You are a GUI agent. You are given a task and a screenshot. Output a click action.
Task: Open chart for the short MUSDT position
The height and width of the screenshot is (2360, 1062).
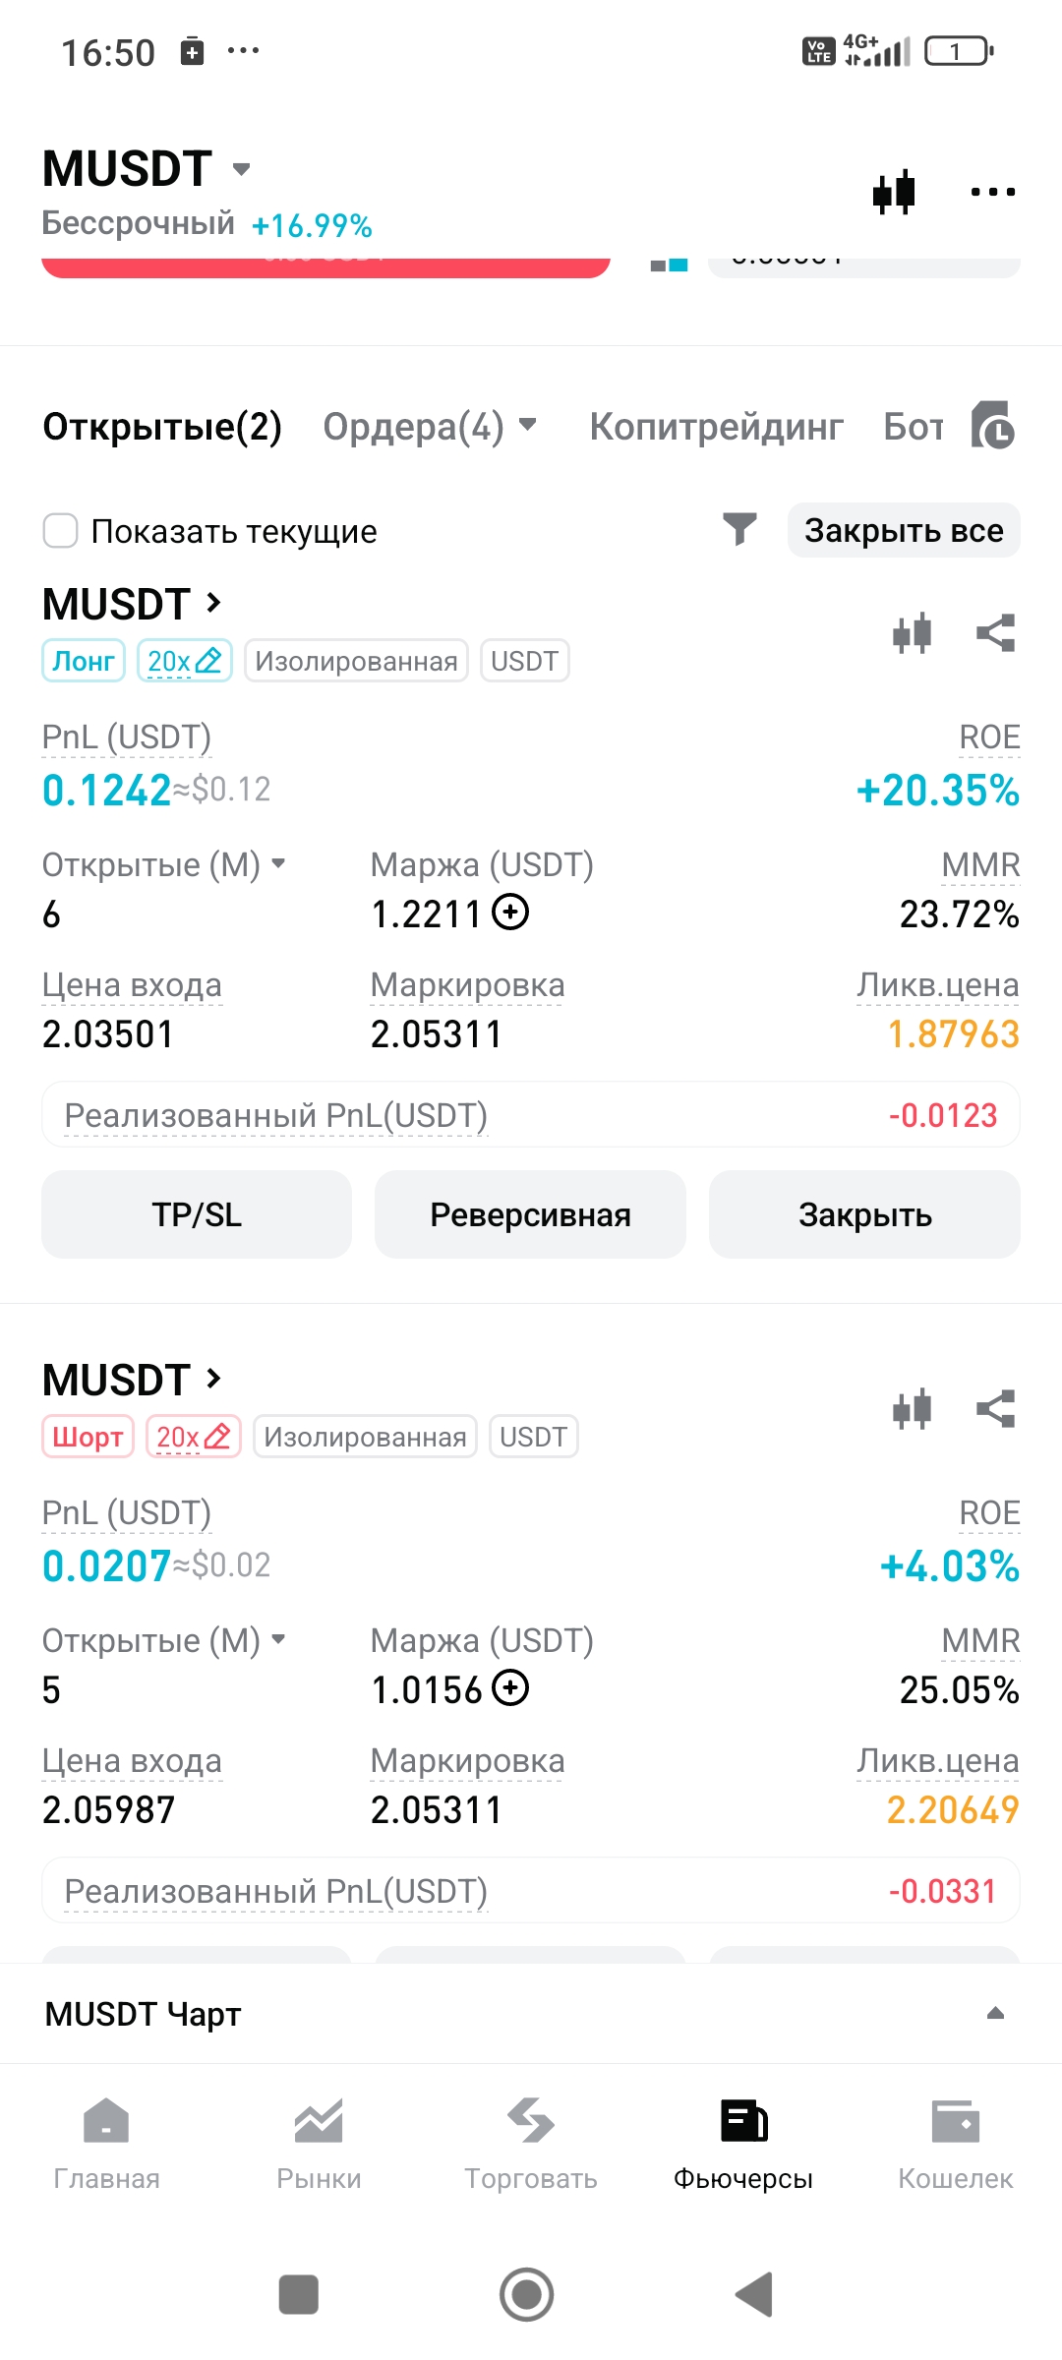pos(912,1409)
